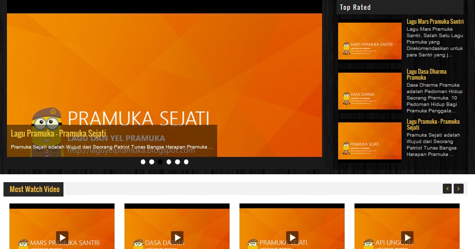Open Lagu Pramuka - Pramuka Sejati slider title
Viewport: 475px width, 249px height.
pyautogui.click(x=59, y=134)
